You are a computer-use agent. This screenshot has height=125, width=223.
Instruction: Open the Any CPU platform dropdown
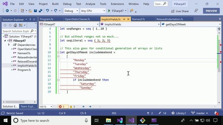pos(93,11)
